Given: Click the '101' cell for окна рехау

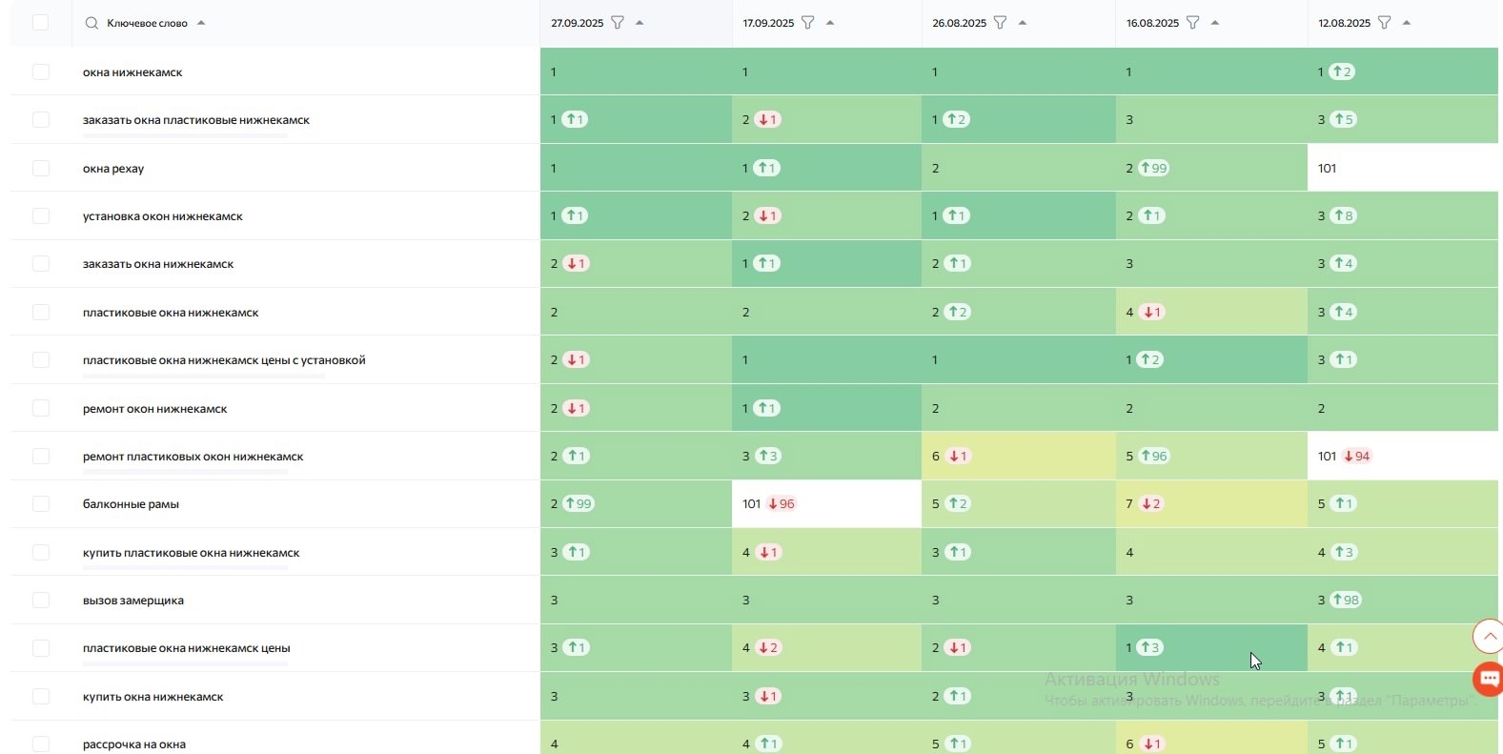Looking at the screenshot, I should point(1403,168).
